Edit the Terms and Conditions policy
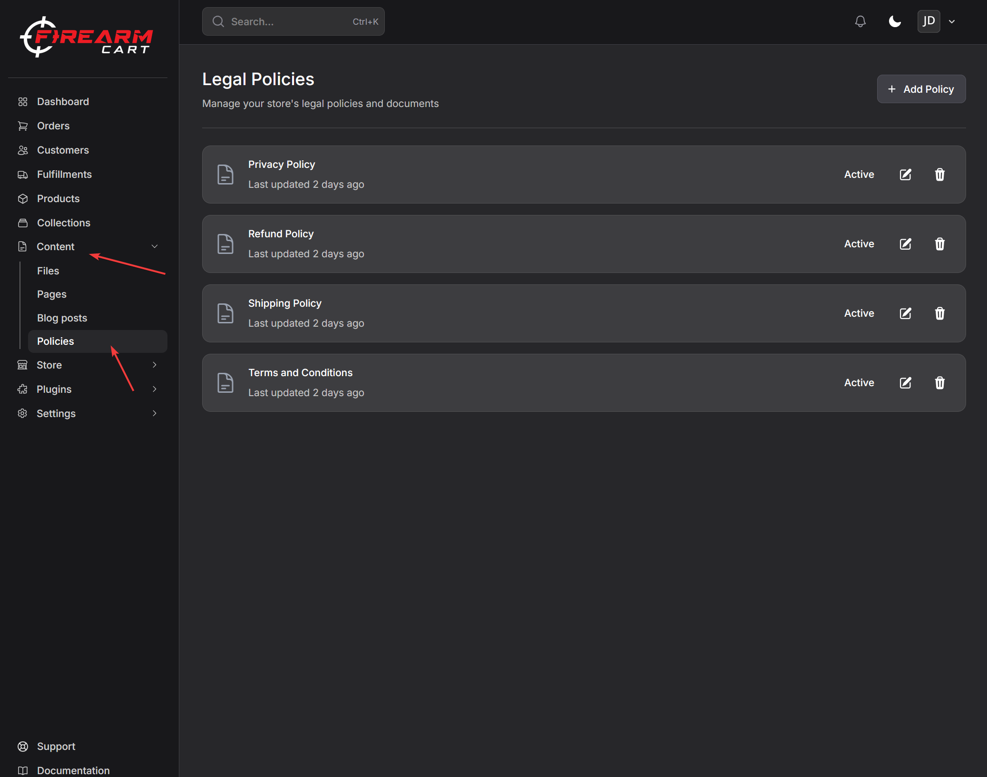987x777 pixels. (x=906, y=383)
